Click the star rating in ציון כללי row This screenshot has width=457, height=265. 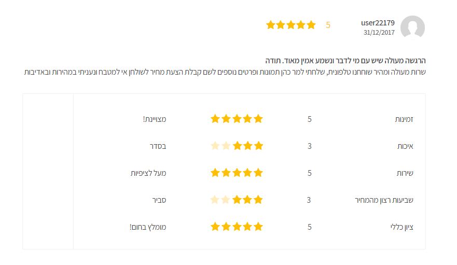pos(237,227)
